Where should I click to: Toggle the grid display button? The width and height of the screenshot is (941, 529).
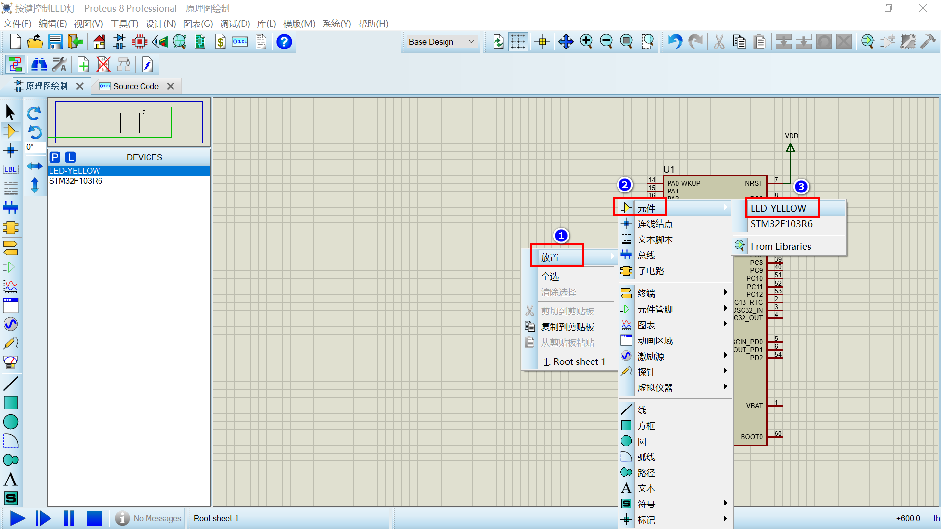[x=518, y=42]
